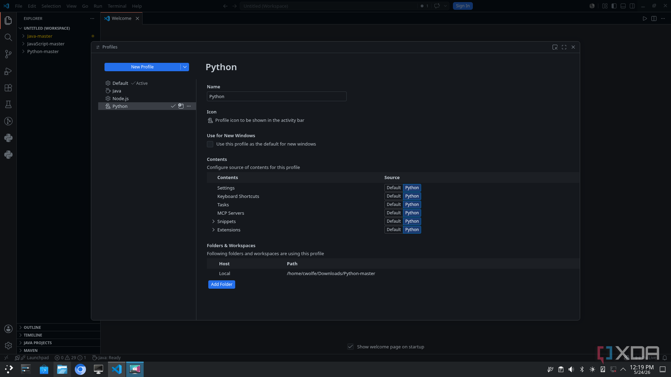
Task: Click the Explorer files icon
Action: pos(8,21)
